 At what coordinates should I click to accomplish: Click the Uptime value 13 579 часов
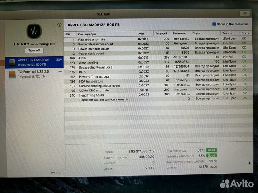[207, 167]
